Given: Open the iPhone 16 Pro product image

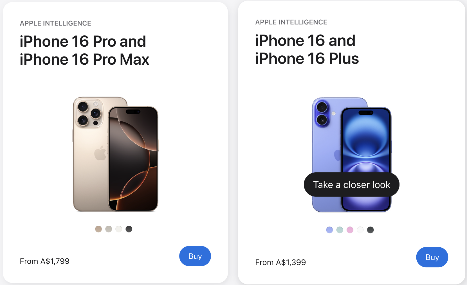Looking at the screenshot, I should pyautogui.click(x=116, y=154).
